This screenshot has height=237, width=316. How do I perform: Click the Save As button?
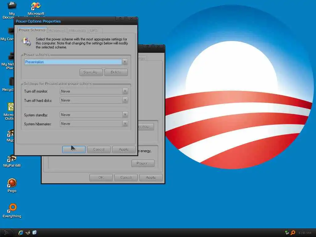point(91,72)
